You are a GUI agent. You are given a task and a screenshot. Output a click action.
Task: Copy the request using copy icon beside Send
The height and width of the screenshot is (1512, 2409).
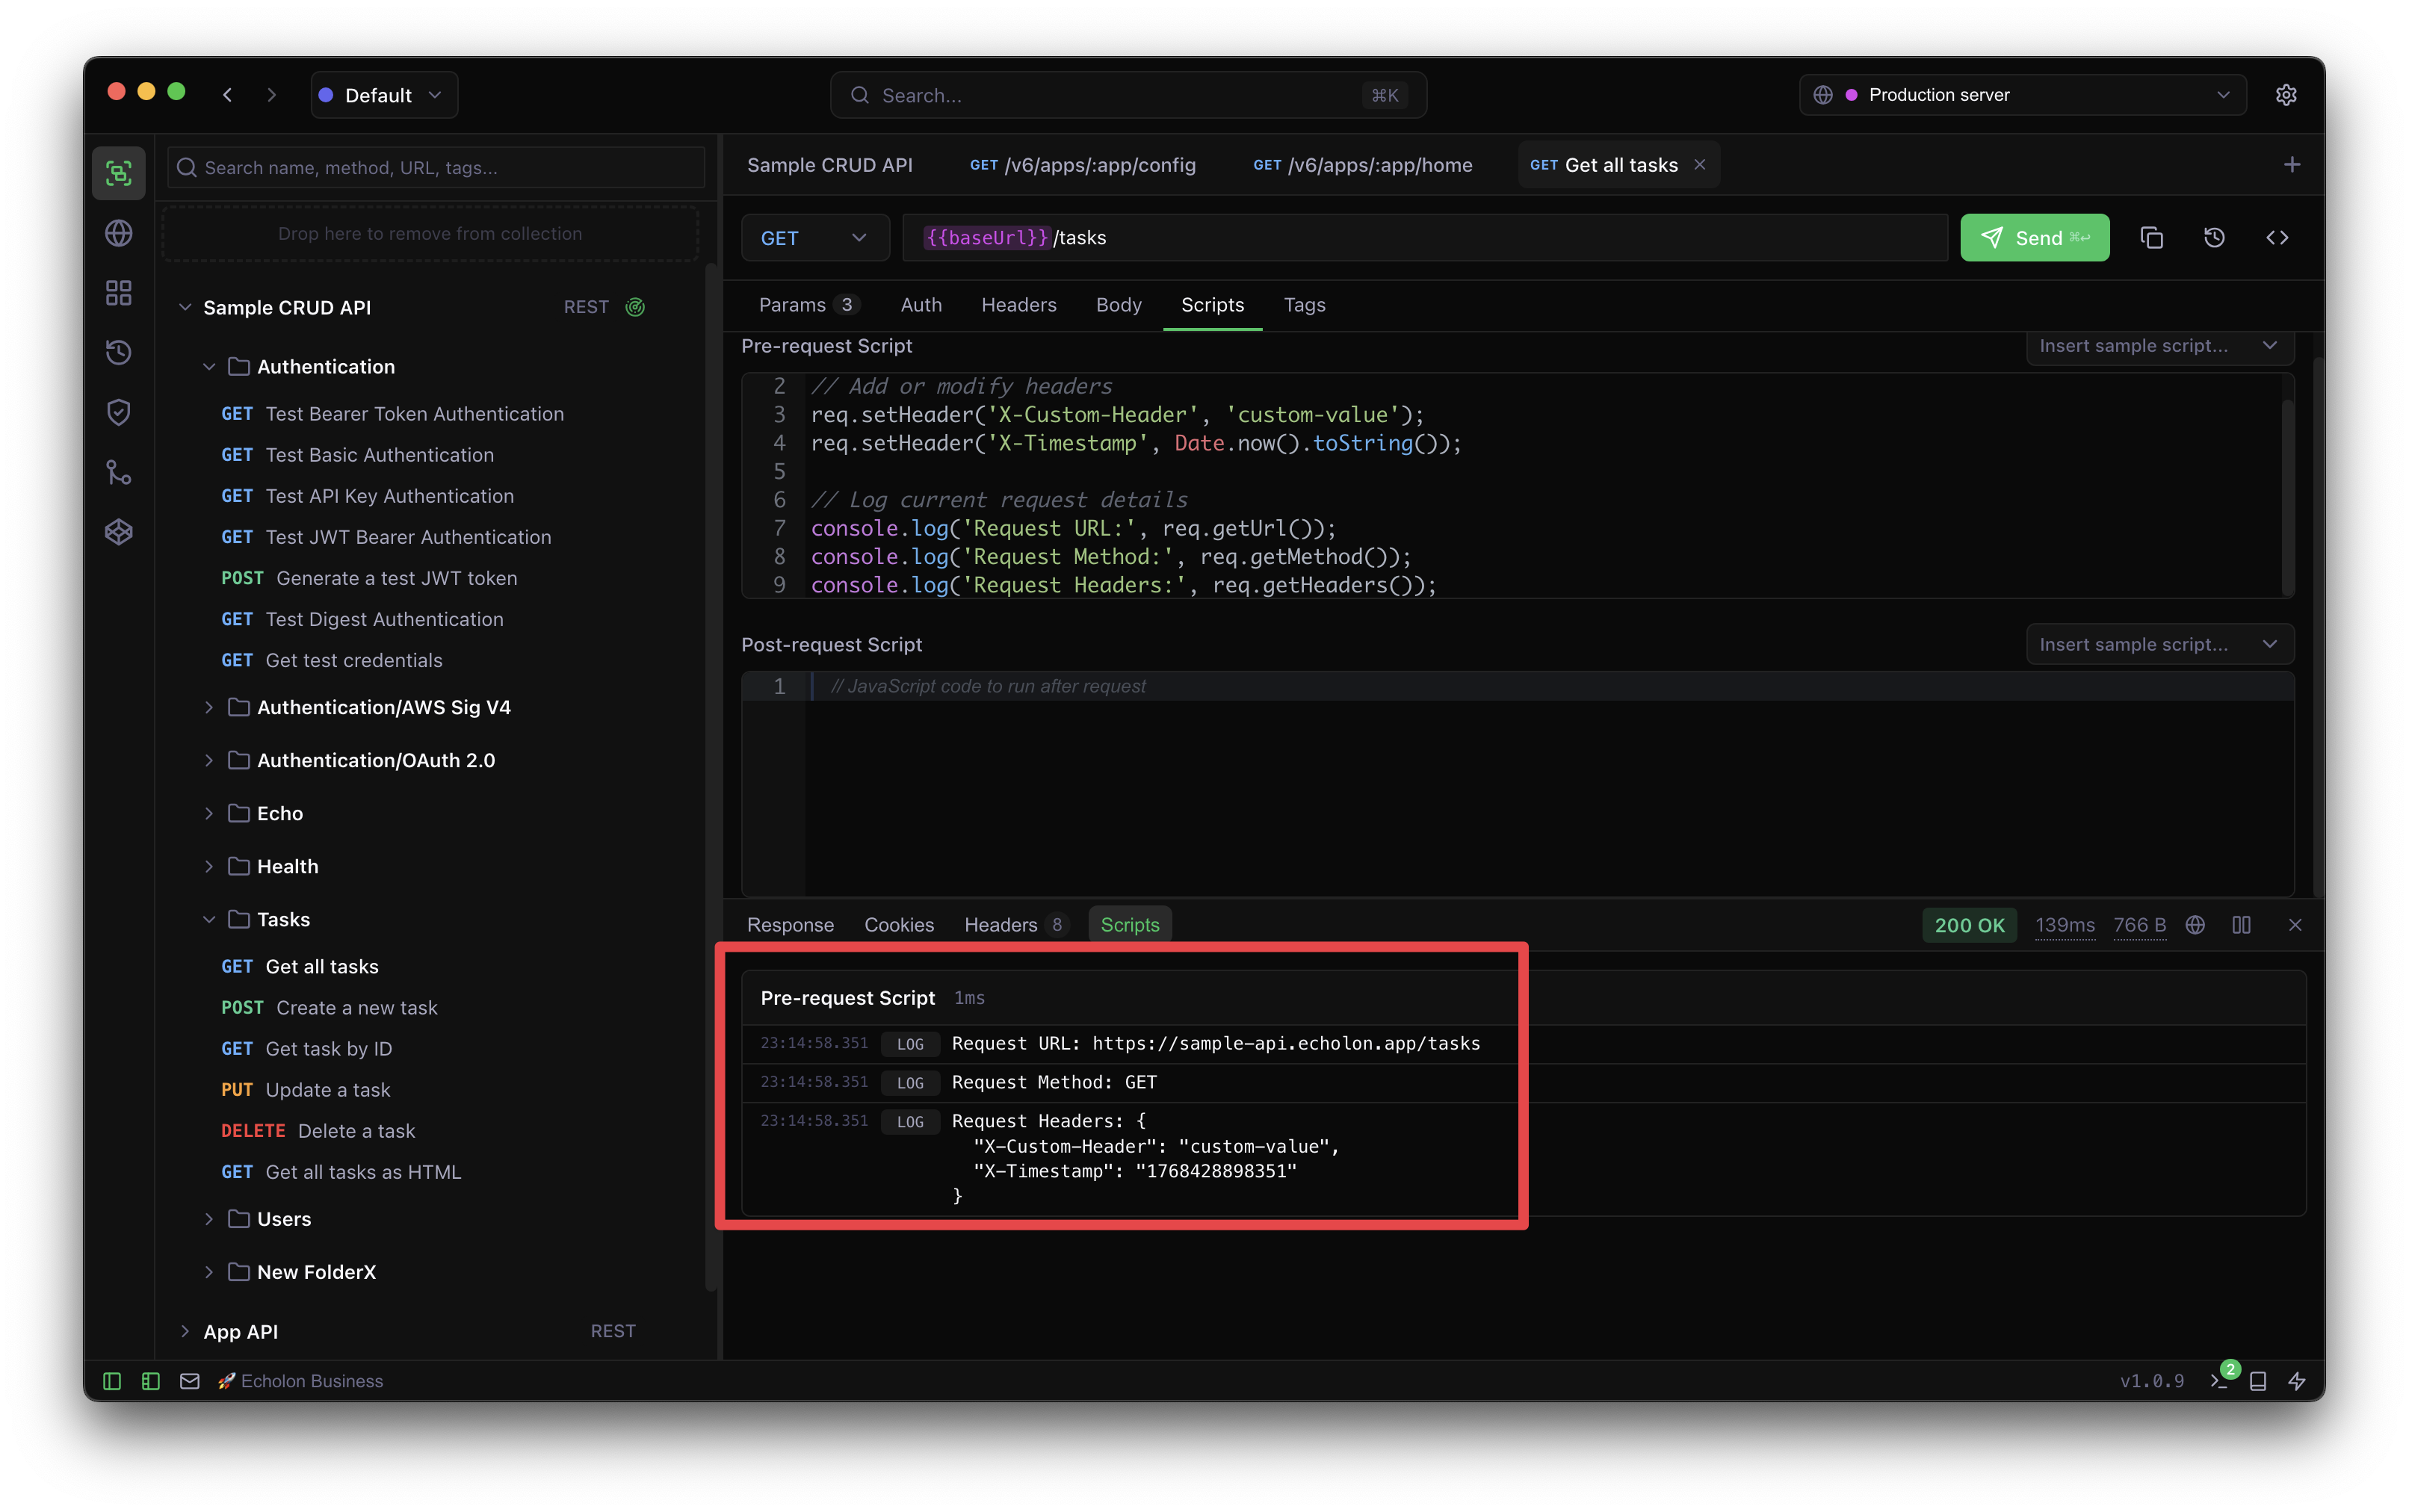coord(2151,237)
